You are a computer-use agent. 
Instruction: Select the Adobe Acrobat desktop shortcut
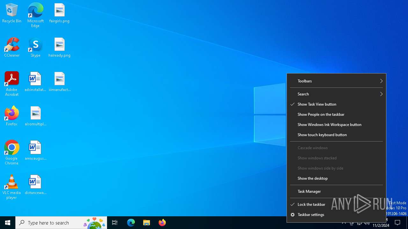(12, 84)
